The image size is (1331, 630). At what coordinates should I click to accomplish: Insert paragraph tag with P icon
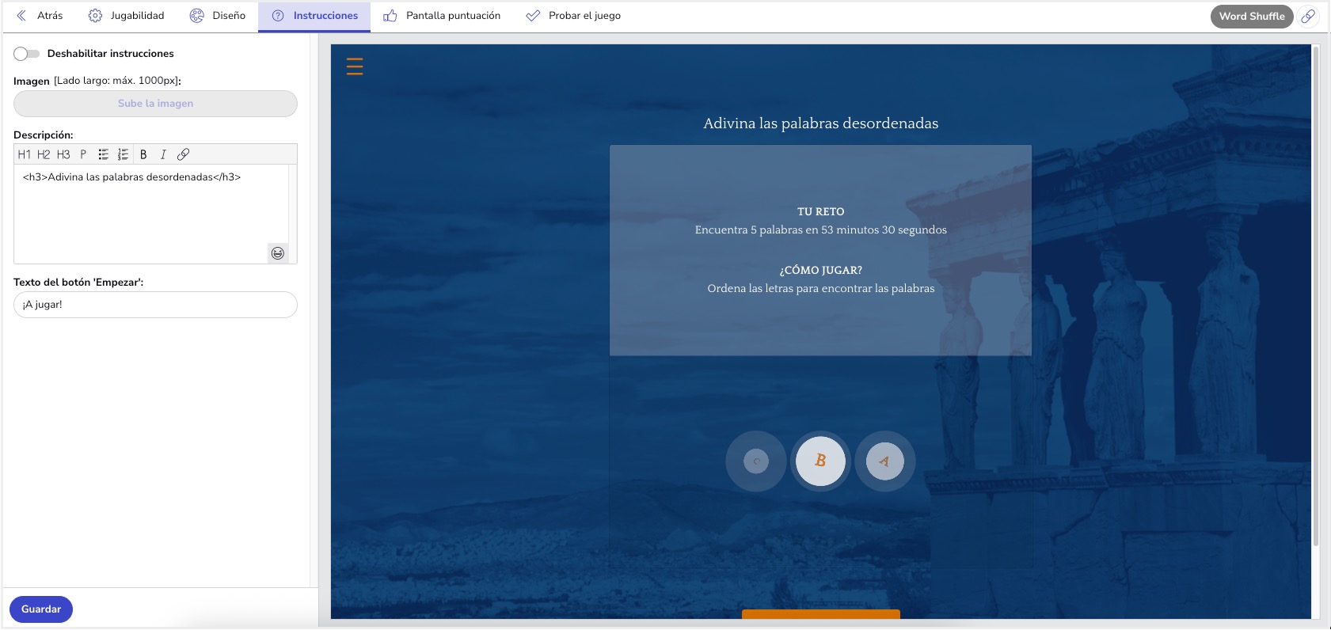pos(83,154)
